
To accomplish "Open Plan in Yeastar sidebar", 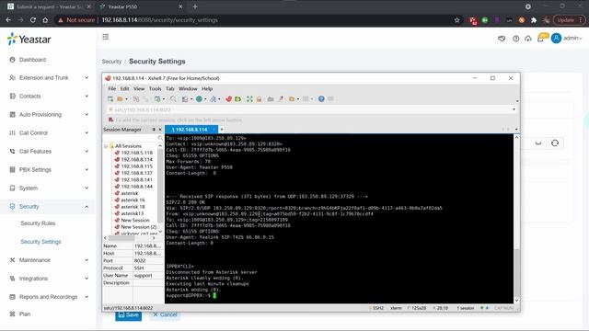I will [25, 314].
